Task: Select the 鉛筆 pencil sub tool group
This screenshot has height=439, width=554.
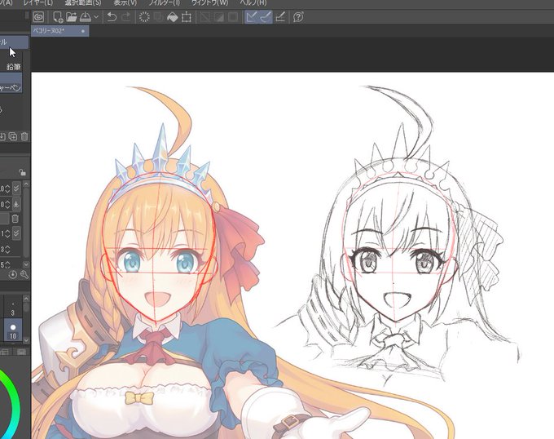Action: [13, 67]
